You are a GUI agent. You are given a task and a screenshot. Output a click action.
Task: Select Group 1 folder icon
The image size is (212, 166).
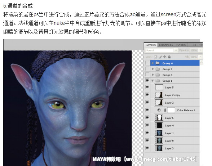pyautogui.click(x=158, y=81)
